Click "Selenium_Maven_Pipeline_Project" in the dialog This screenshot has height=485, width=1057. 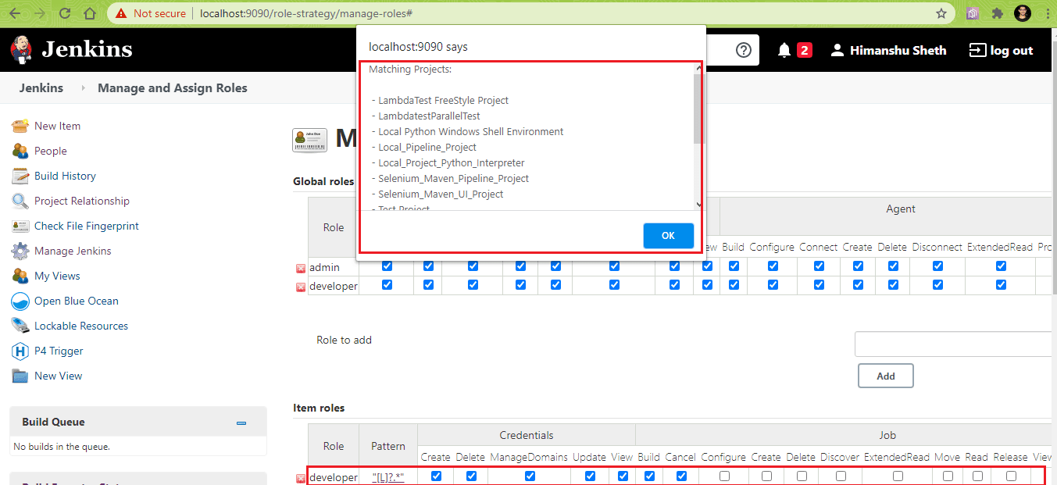[x=454, y=179]
